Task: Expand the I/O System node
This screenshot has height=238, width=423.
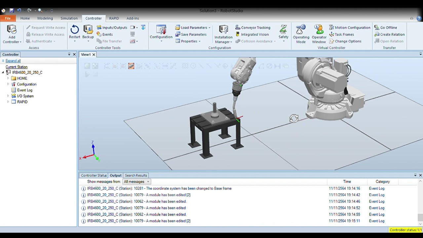Action: click(8, 96)
